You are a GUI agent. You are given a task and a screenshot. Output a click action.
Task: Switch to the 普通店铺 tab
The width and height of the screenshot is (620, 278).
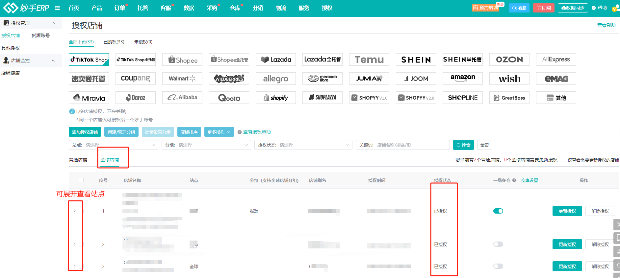(78, 160)
